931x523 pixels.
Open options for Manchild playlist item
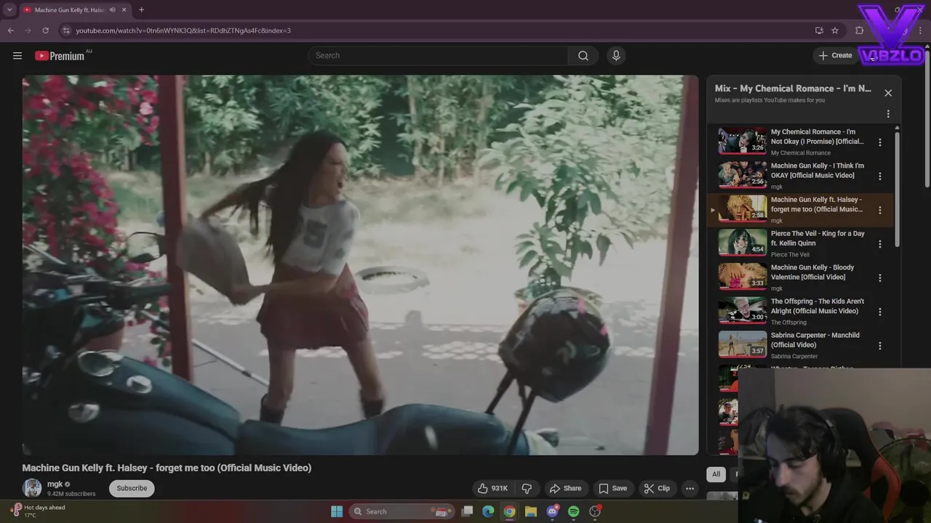pyautogui.click(x=879, y=346)
